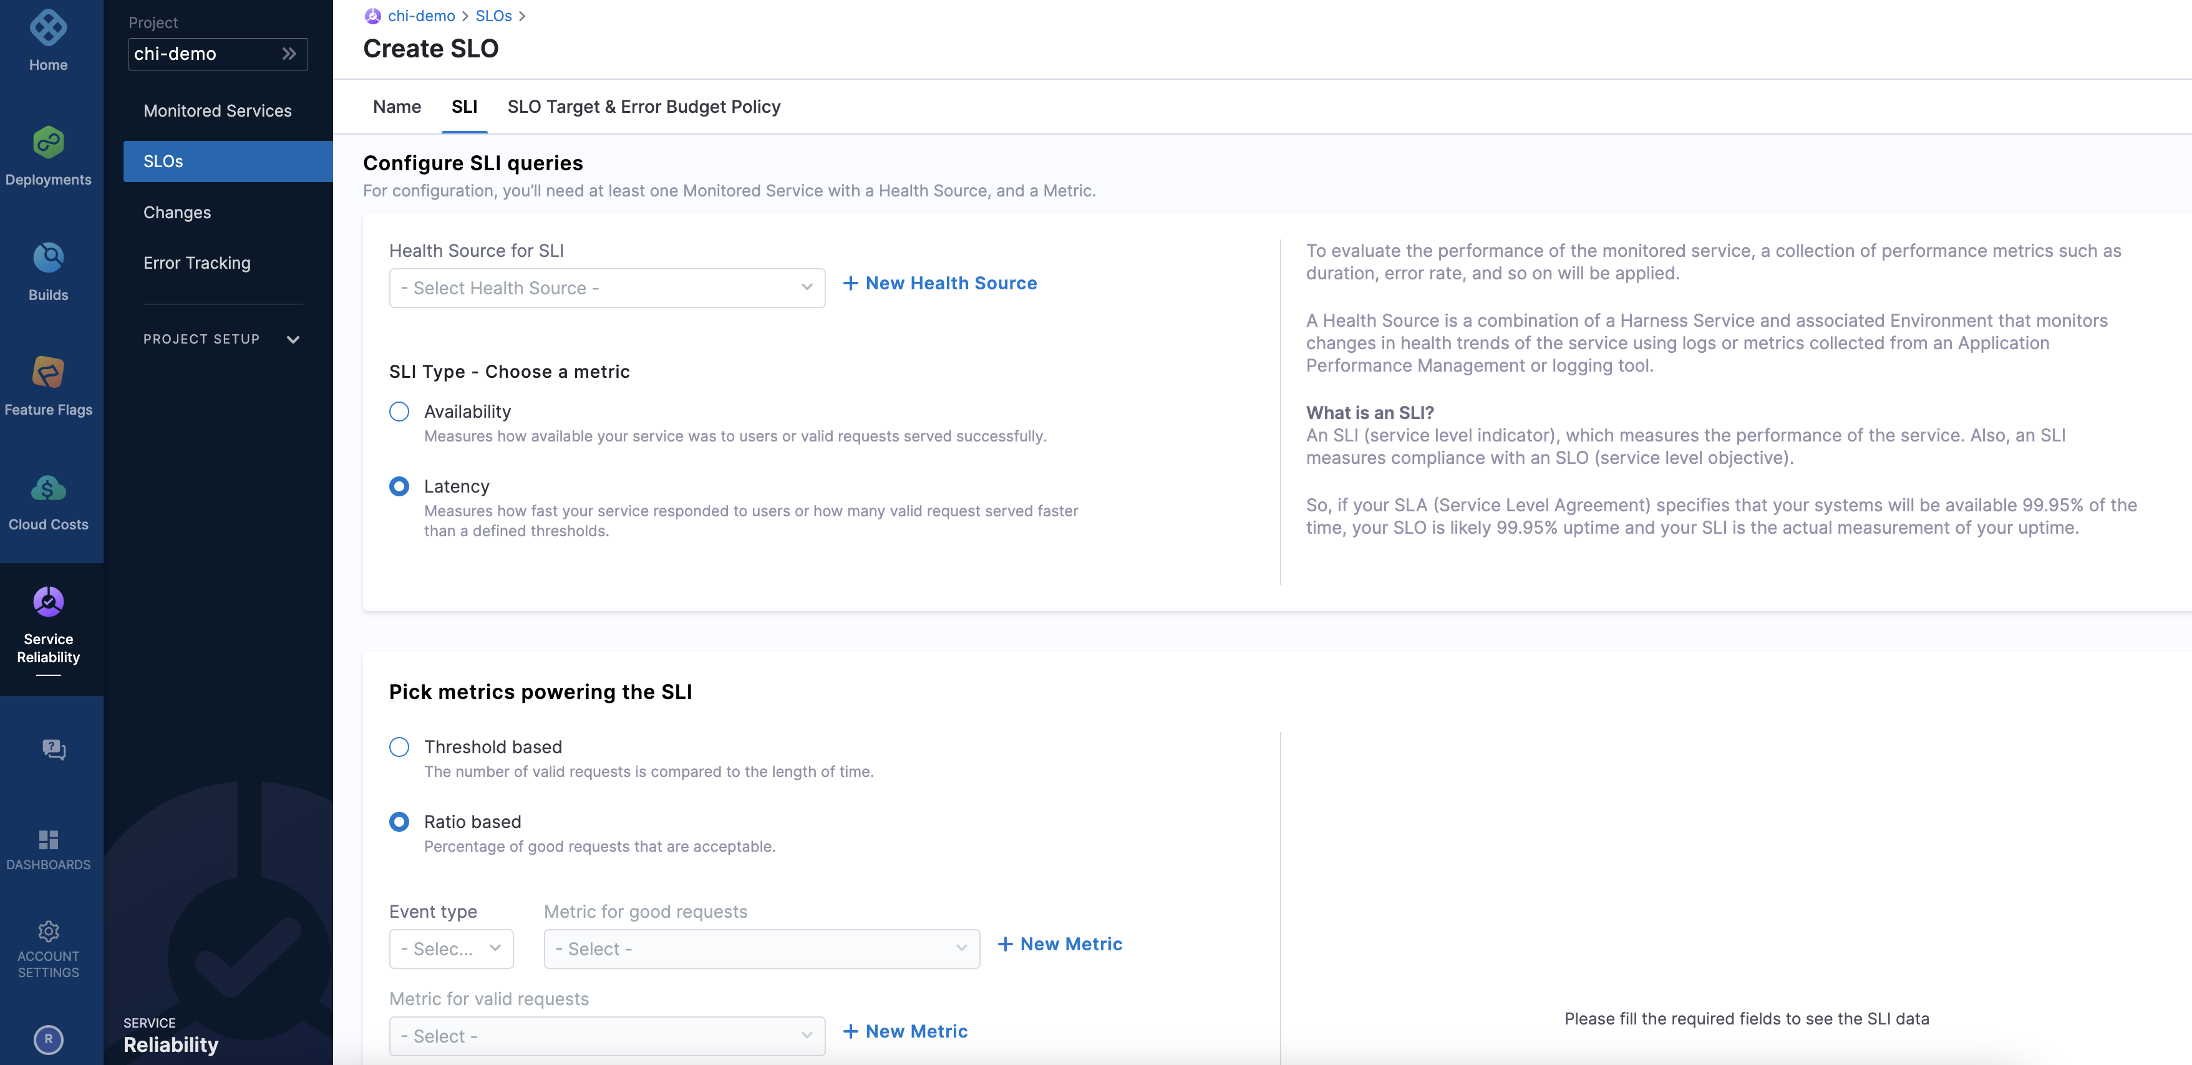Open the help chat icon
The height and width of the screenshot is (1065, 2192).
coord(54,749)
